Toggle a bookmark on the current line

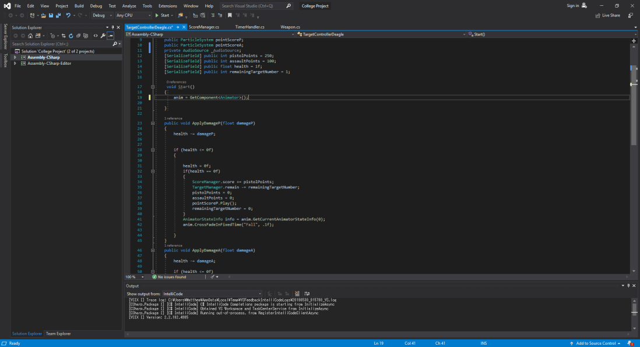point(230,16)
